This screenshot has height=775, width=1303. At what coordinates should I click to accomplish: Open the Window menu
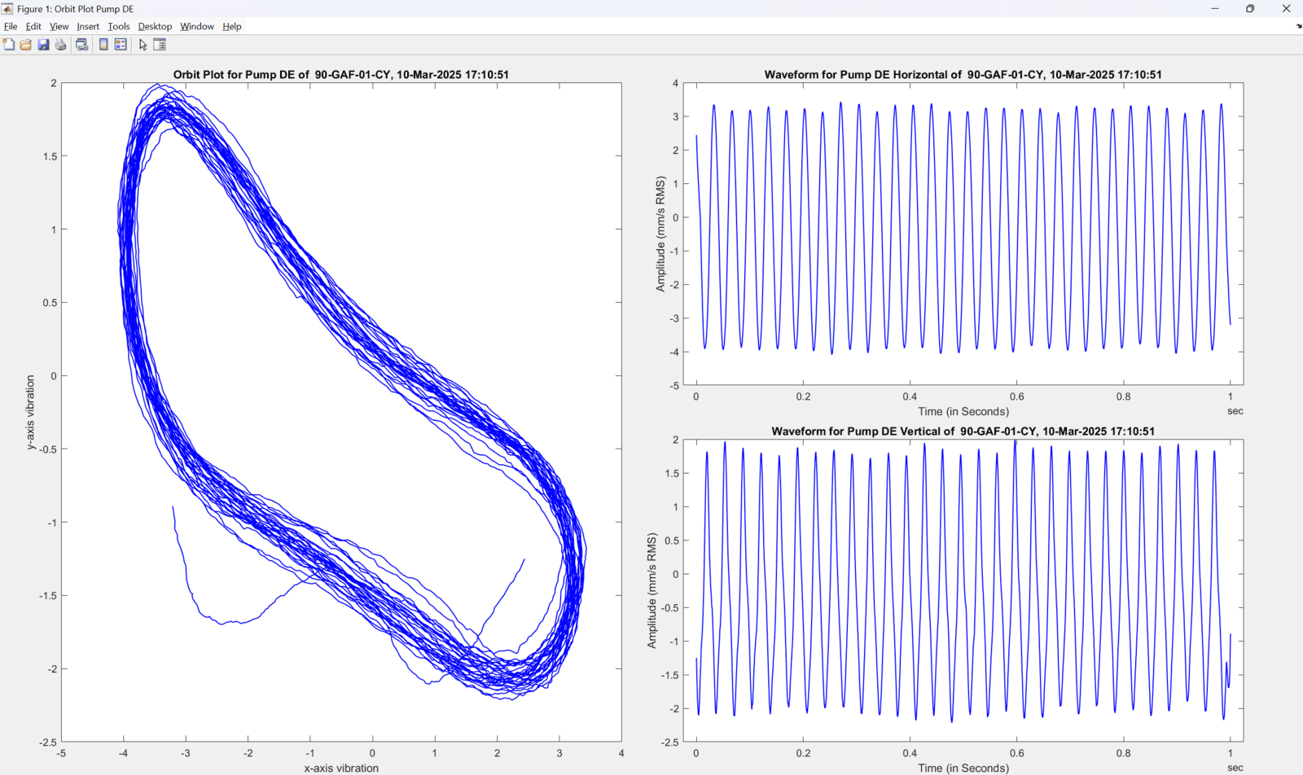(x=197, y=26)
